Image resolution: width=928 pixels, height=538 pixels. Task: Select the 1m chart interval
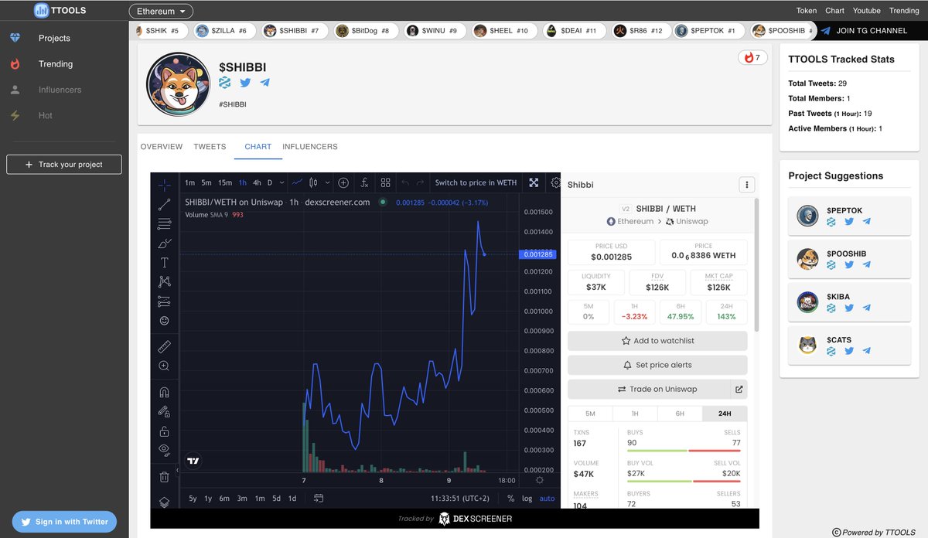click(x=189, y=183)
